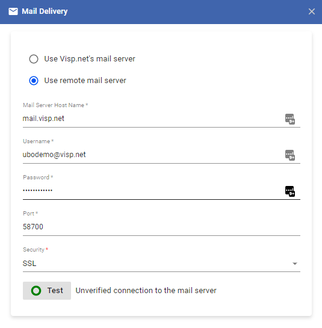Click into the Username field showing ubodemo@visp.net
The width and height of the screenshot is (322, 328).
pos(152,155)
